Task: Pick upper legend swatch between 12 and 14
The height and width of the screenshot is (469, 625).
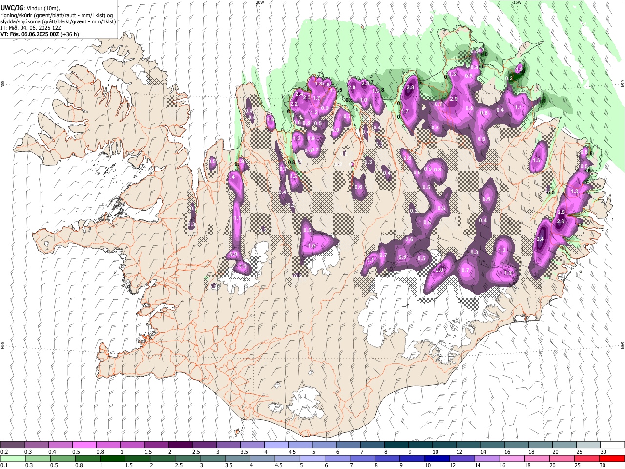Action: [x=469, y=445]
